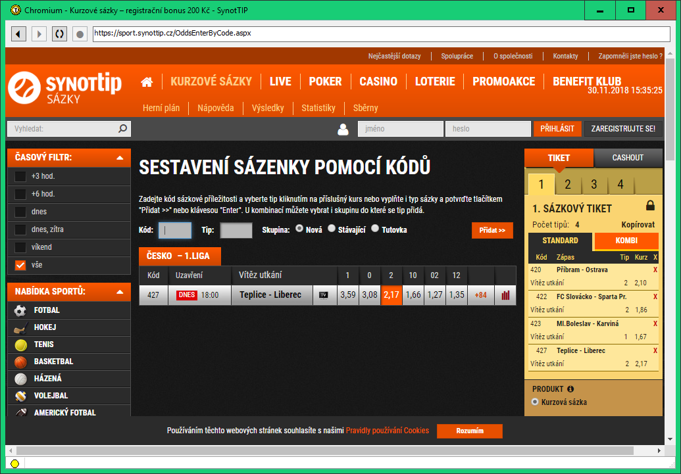Collapse the Nabídka sportů panel
This screenshot has width=681, height=474.
120,292
